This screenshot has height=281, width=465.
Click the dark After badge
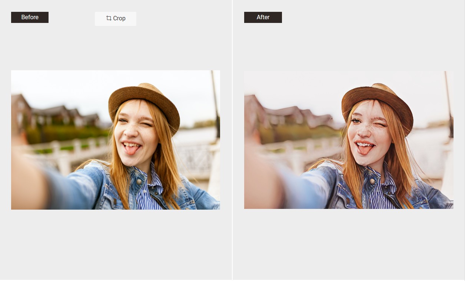[x=263, y=17]
